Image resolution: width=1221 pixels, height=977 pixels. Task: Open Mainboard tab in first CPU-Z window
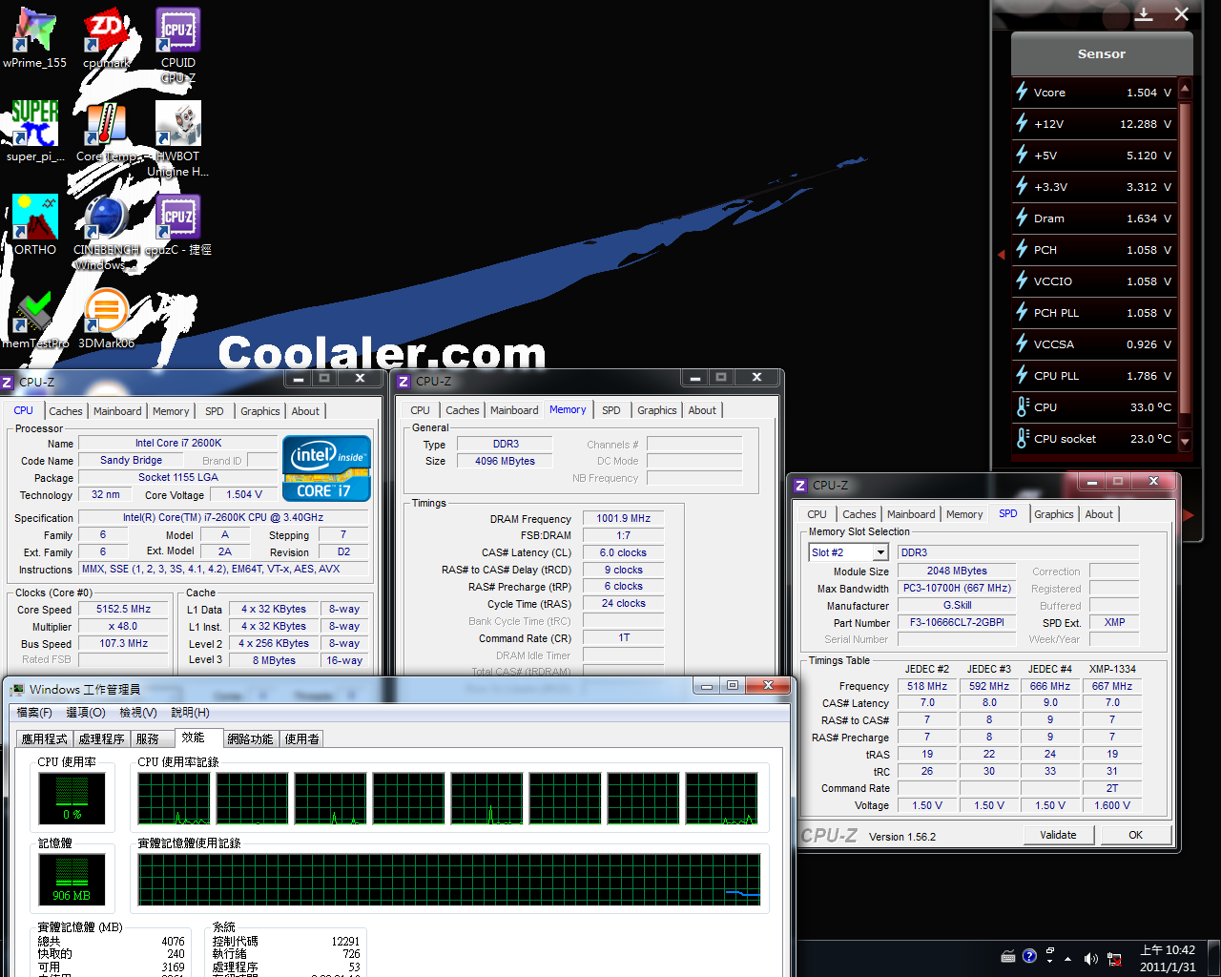click(117, 411)
